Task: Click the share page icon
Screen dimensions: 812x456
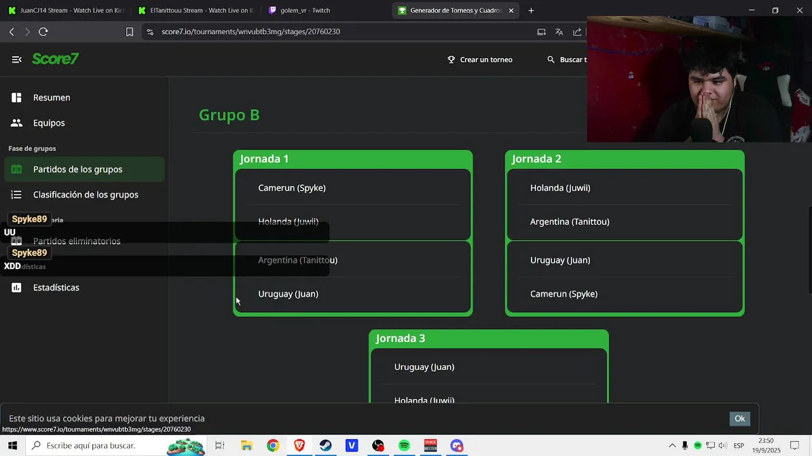Action: coord(577,32)
